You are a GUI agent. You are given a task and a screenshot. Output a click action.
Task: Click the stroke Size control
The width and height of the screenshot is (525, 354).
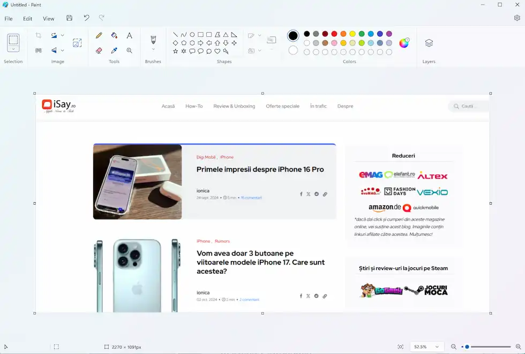tap(272, 41)
